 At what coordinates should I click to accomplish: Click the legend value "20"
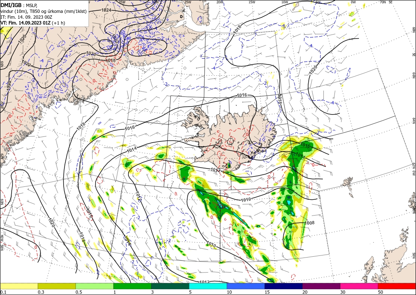(305, 292)
